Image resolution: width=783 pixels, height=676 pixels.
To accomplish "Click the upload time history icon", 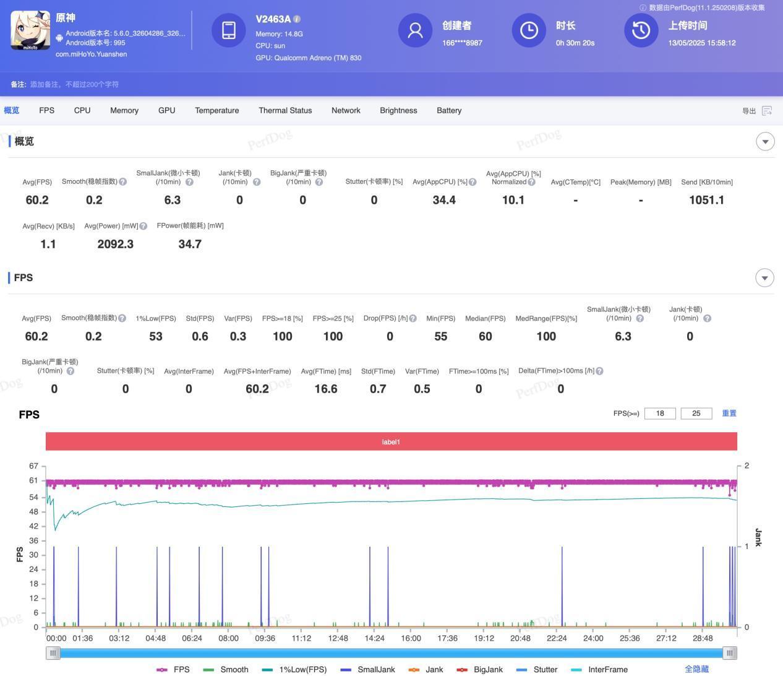I will coord(641,30).
